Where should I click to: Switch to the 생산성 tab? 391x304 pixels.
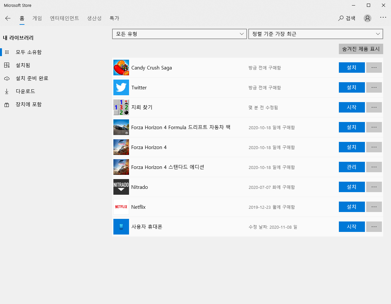coord(94,18)
